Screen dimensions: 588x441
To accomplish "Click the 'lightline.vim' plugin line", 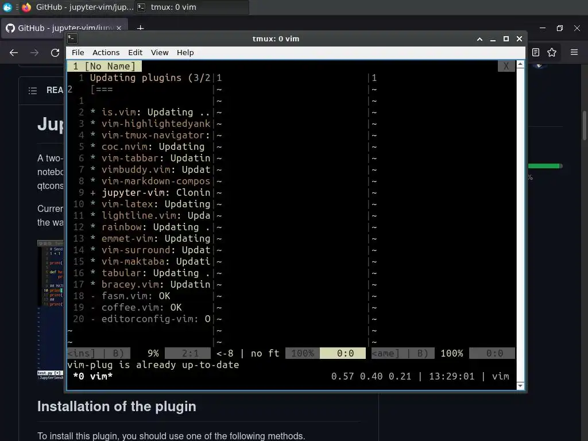I will [x=150, y=216].
